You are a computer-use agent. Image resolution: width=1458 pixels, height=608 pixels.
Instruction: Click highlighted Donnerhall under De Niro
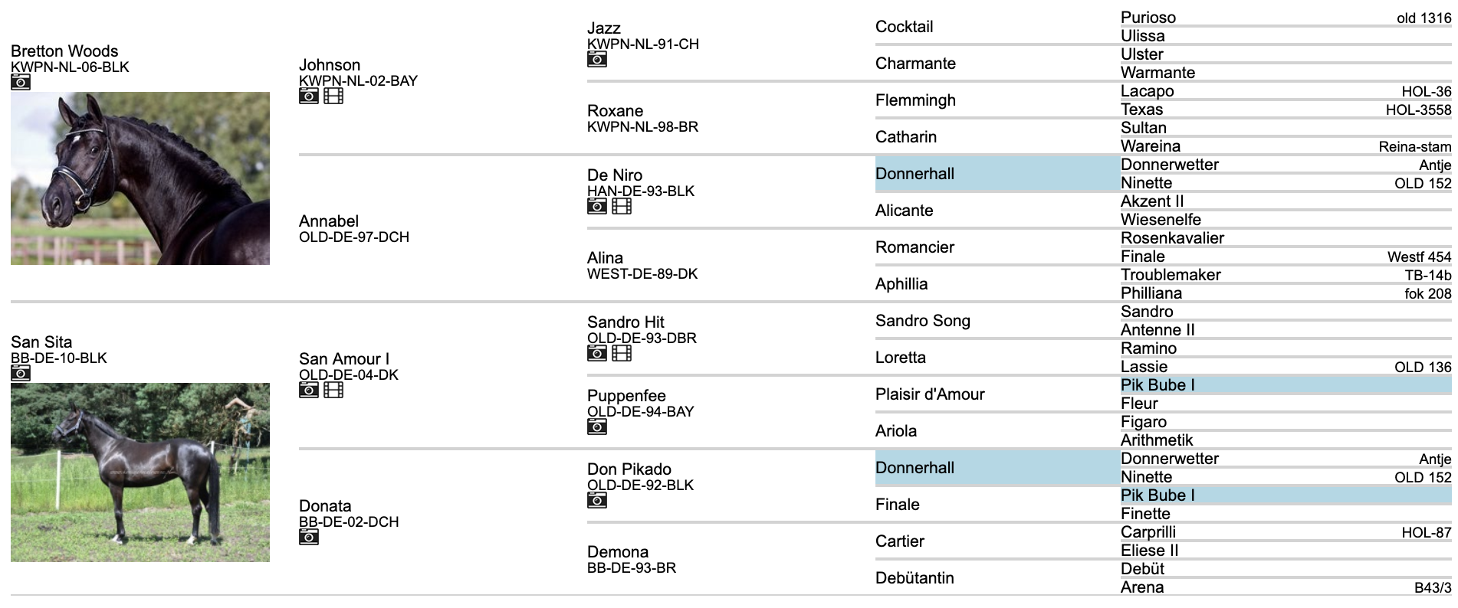pos(915,174)
